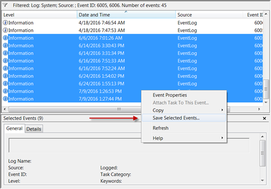Image resolution: width=271 pixels, height=189 pixels.
Task: Click horizontal scrollbar right arrow
Action: point(259,109)
